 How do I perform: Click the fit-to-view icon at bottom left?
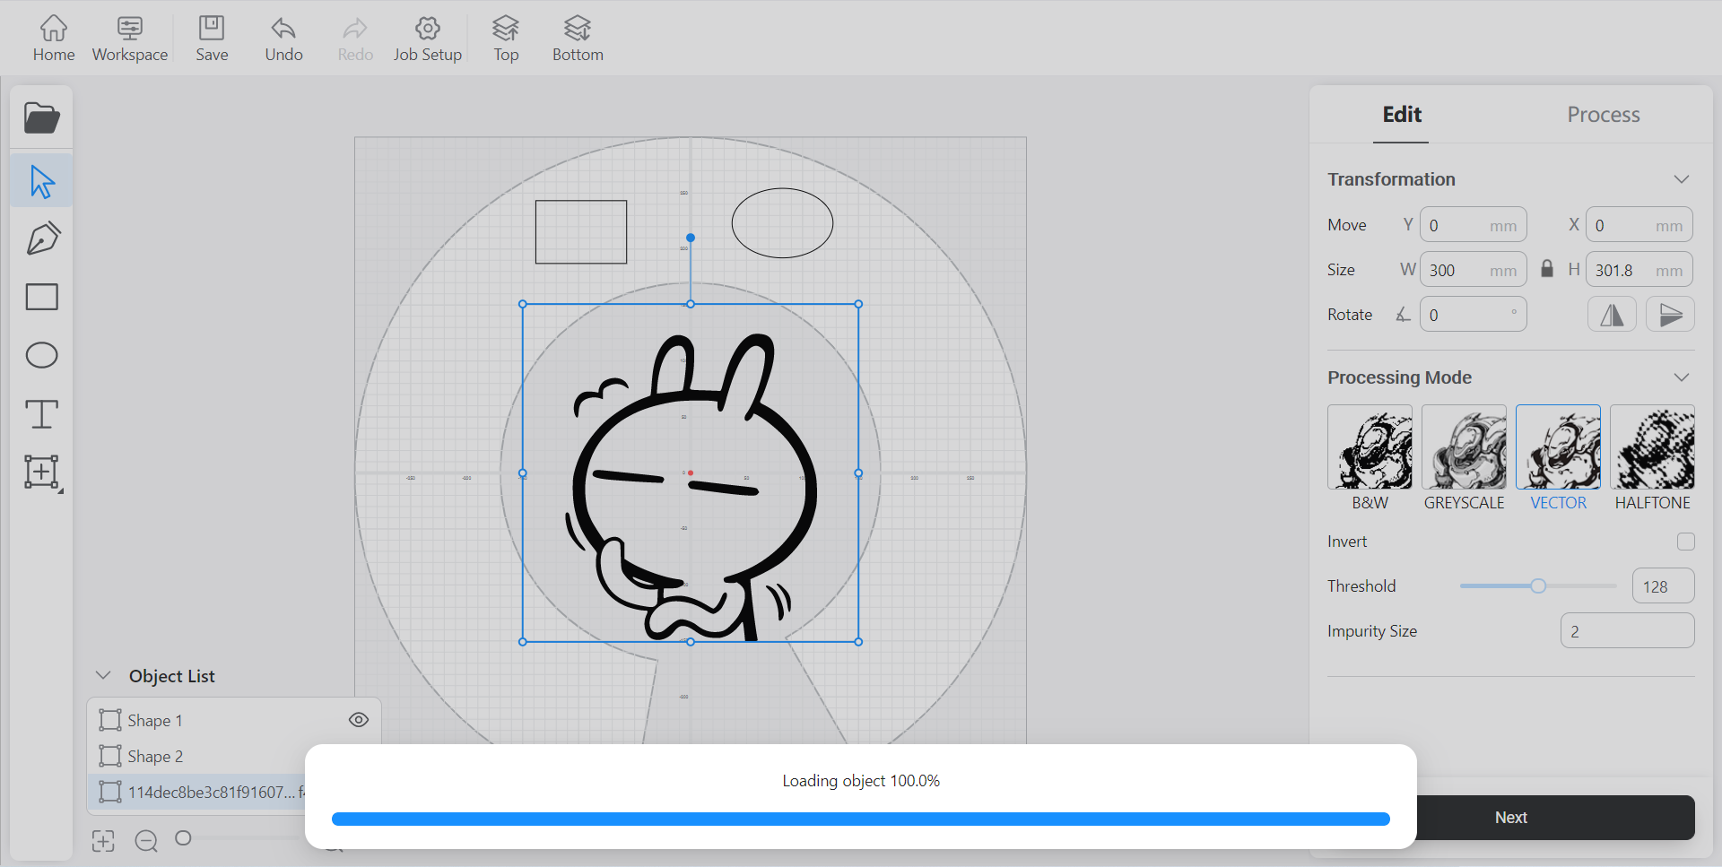[103, 840]
